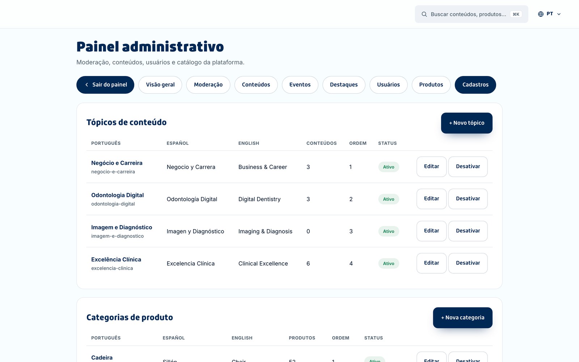Click the Business & Career English name
This screenshot has width=579, height=362.
coord(263,167)
